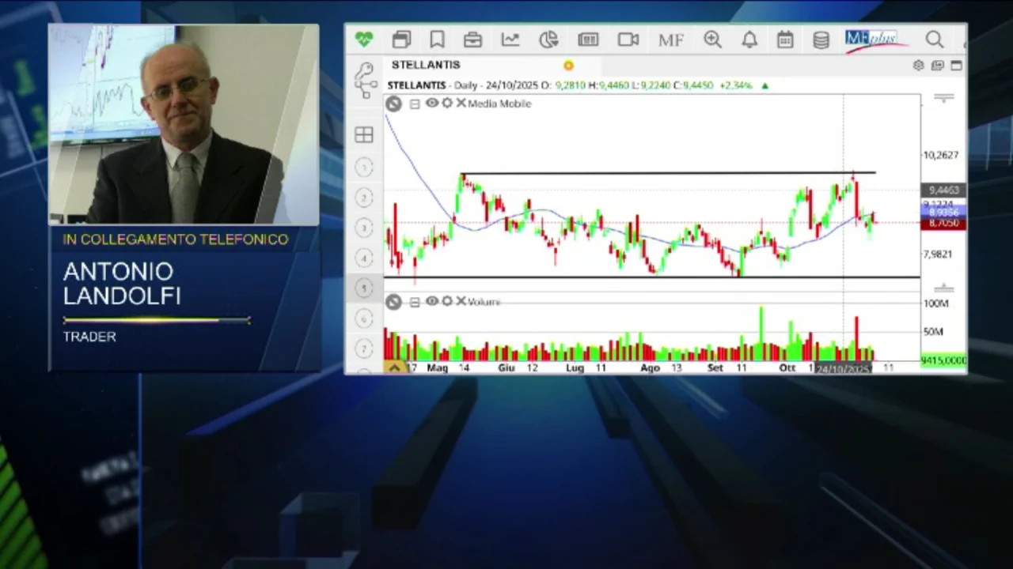Viewport: 1013px width, 569px height.
Task: Click the zoom-in magnifier icon
Action: (711, 40)
